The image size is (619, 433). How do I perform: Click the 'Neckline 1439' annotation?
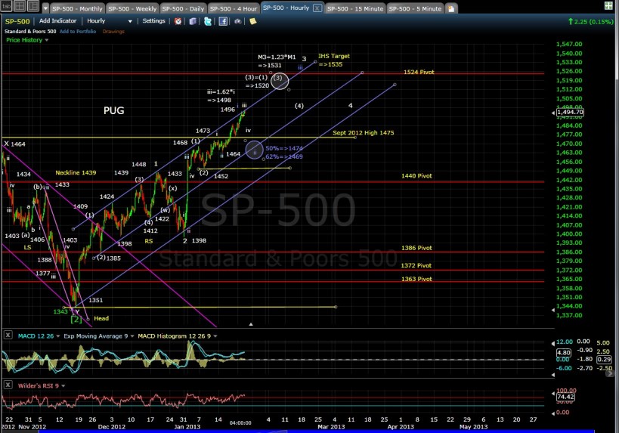[x=76, y=172]
